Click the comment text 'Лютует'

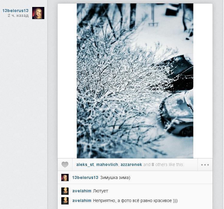click(x=100, y=191)
